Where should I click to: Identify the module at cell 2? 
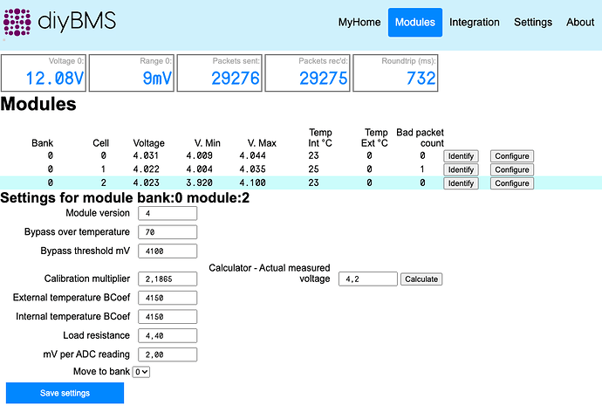(x=461, y=183)
